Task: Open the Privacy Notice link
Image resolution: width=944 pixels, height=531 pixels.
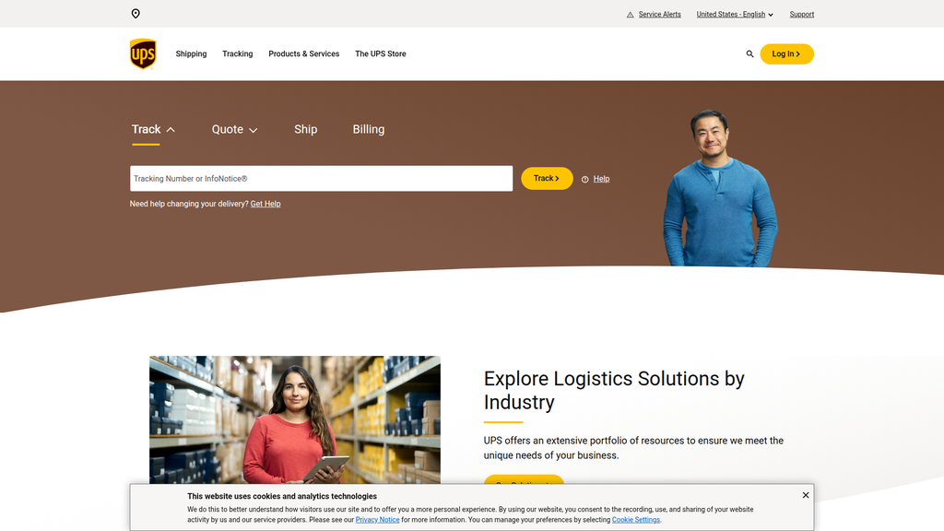Action: click(x=377, y=520)
